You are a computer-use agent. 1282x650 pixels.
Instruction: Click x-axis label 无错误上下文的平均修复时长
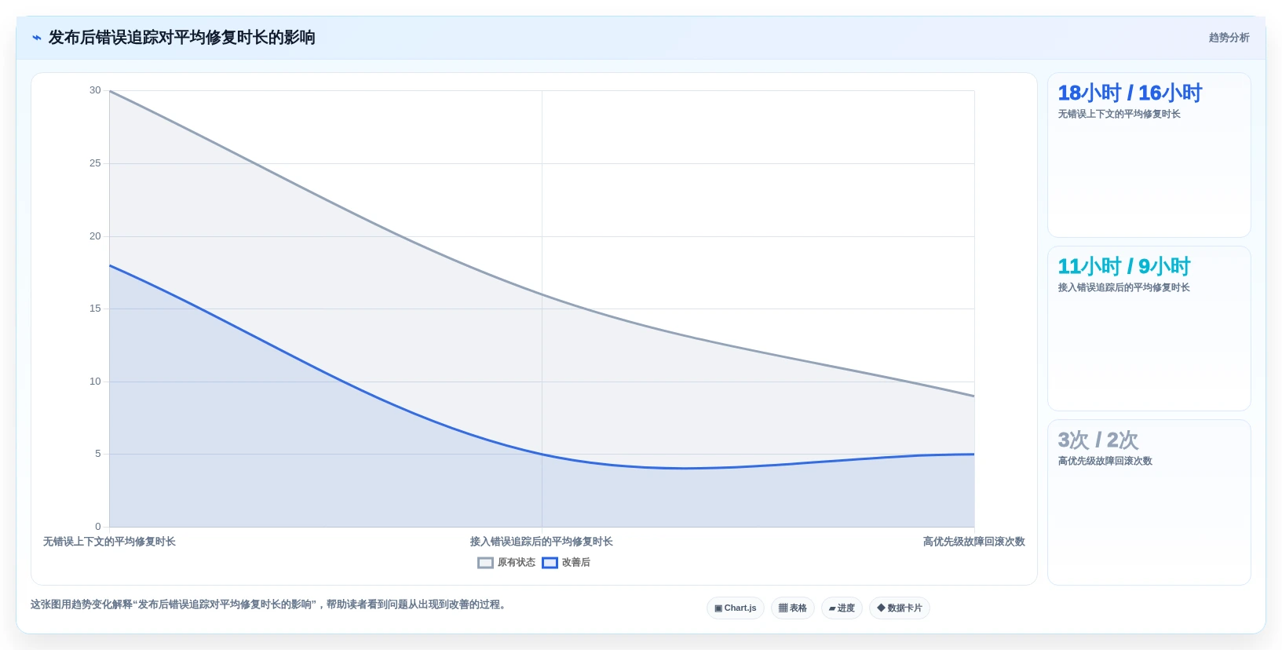click(x=109, y=542)
